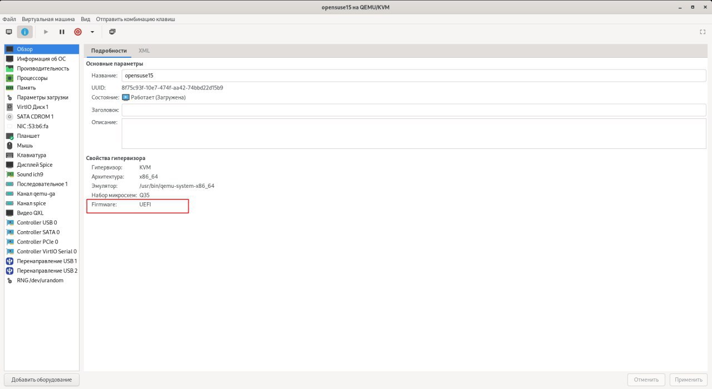This screenshot has width=712, height=389.
Task: Select Канал spice entry
Action: coord(42,203)
